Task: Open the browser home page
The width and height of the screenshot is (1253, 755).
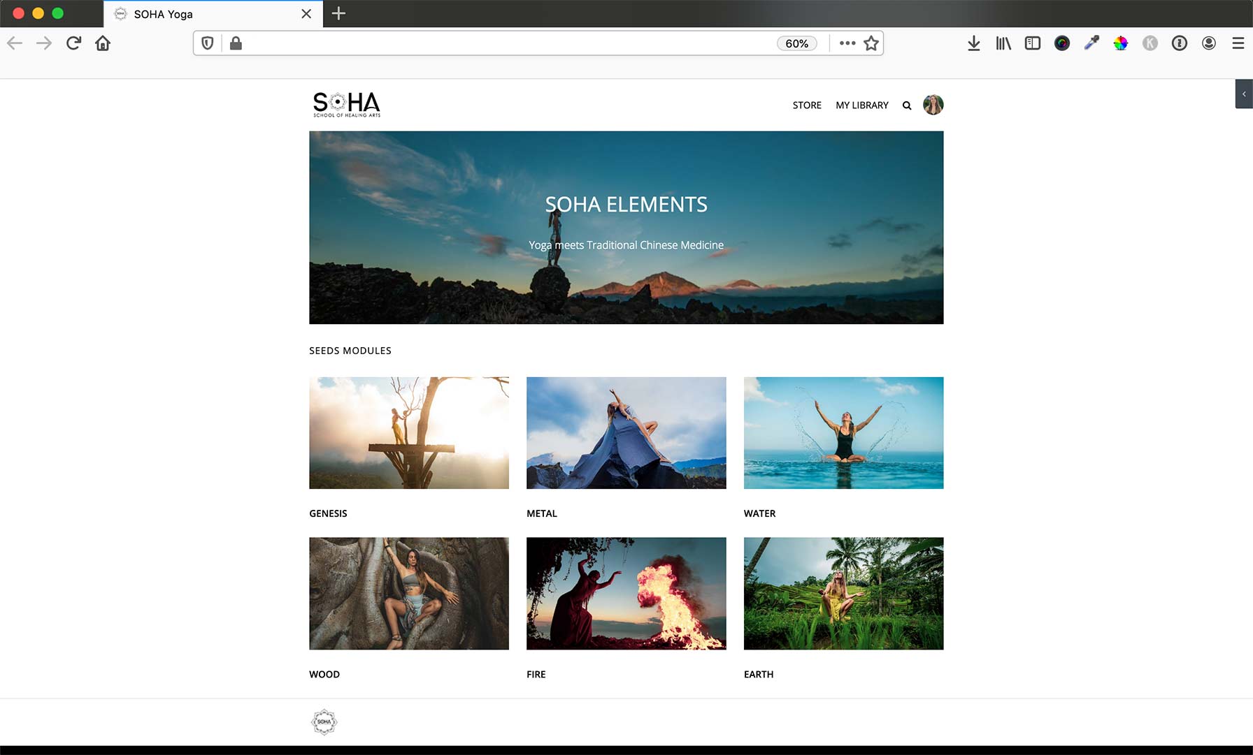Action: point(103,43)
